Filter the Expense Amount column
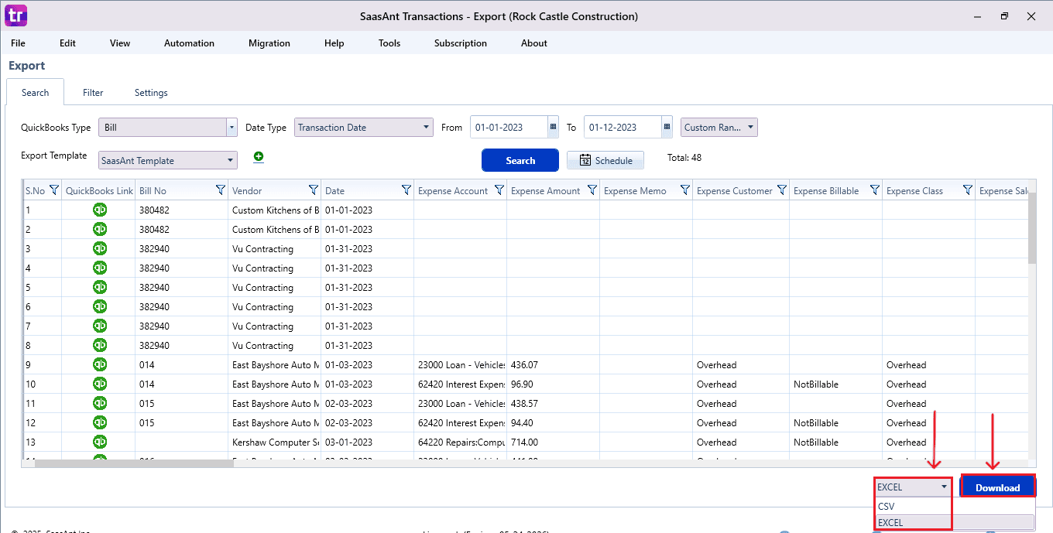 pyautogui.click(x=592, y=190)
